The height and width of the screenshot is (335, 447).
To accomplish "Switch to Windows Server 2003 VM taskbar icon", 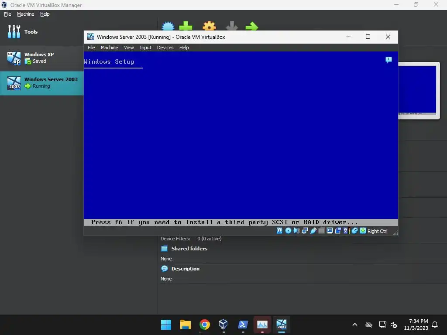I will click(x=282, y=325).
